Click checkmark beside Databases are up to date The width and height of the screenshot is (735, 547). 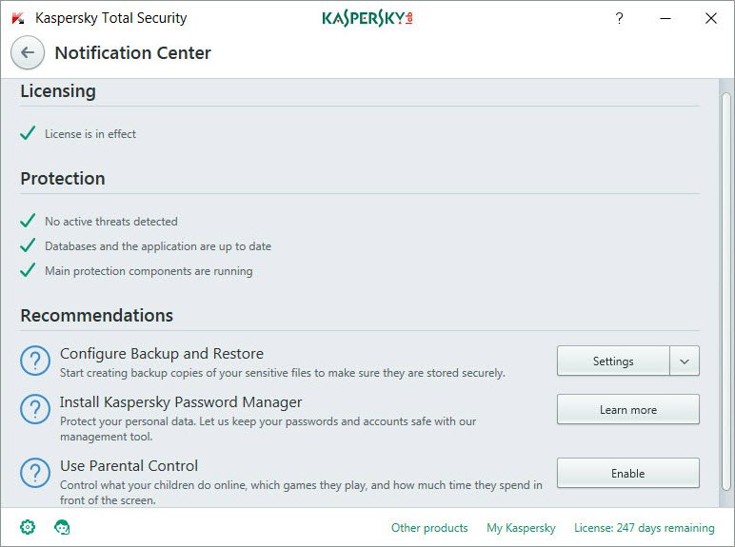point(28,246)
